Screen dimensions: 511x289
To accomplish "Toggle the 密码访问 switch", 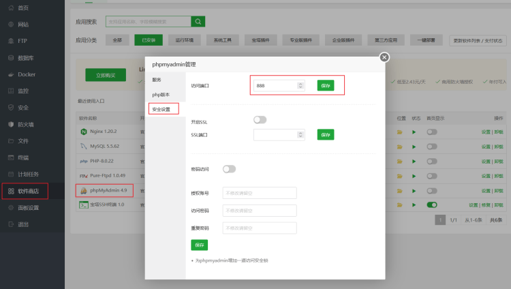I will pyautogui.click(x=229, y=169).
